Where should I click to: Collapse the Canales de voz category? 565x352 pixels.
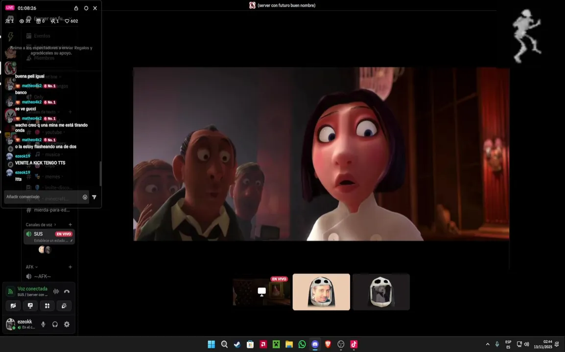[41, 224]
